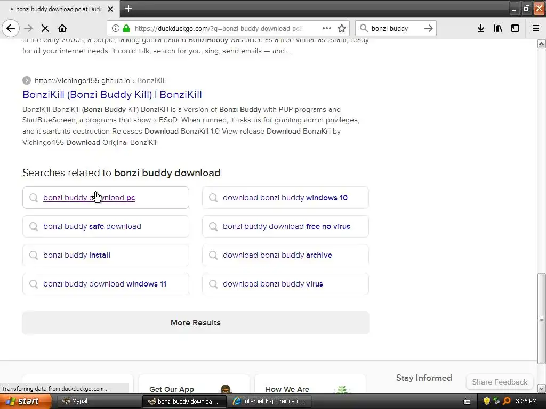Show site information via the info icon
The image size is (546, 409).
pos(115,28)
